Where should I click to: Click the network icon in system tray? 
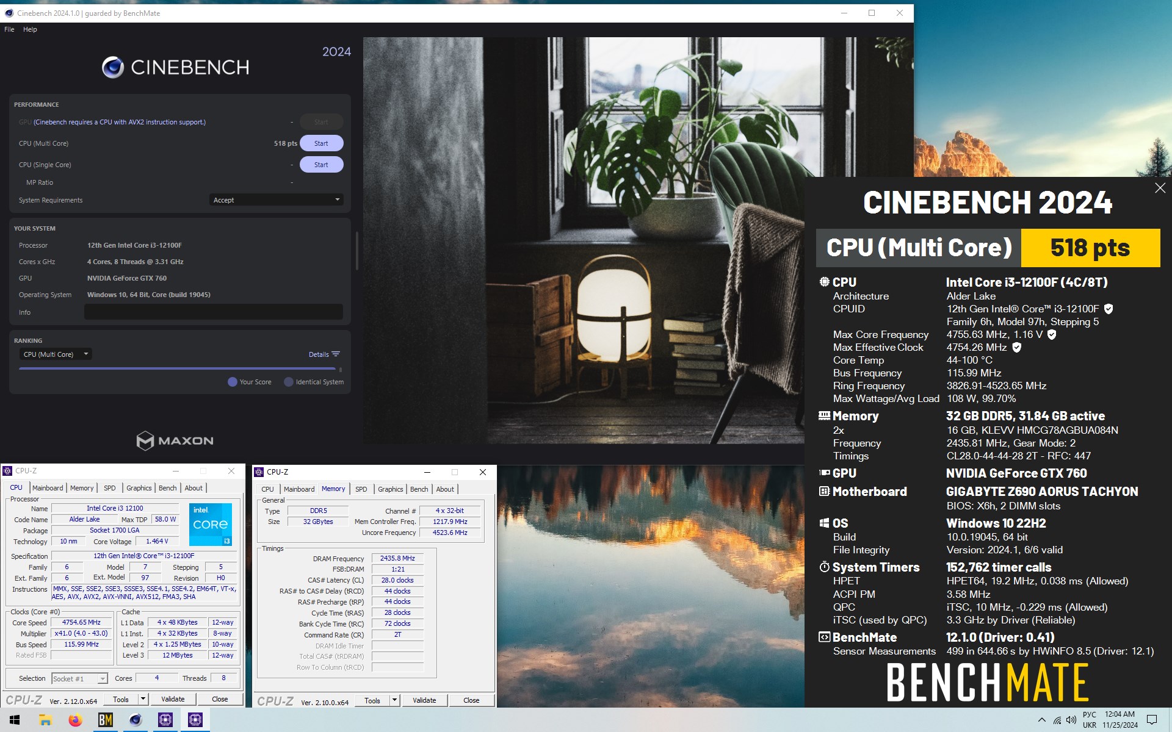click(1057, 720)
